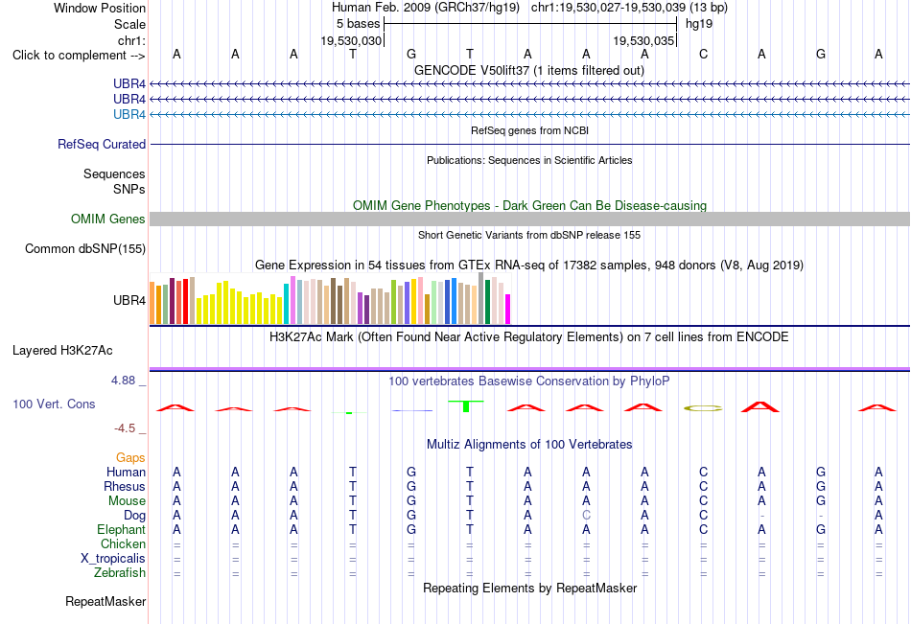Click the Gaps label in Multiz alignment
Image resolution: width=911 pixels, height=624 pixels.
[130, 458]
